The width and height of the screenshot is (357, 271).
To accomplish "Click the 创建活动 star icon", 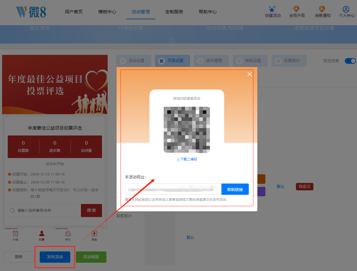I will click(x=272, y=9).
